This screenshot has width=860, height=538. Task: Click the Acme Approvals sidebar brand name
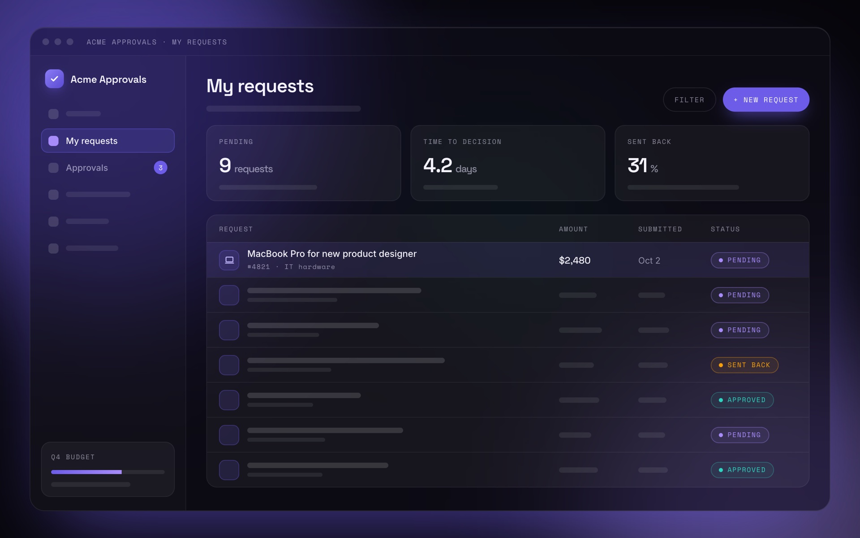[108, 79]
